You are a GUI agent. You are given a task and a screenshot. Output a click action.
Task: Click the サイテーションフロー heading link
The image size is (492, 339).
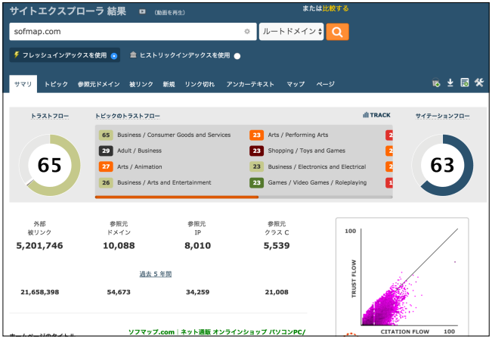pyautogui.click(x=442, y=116)
